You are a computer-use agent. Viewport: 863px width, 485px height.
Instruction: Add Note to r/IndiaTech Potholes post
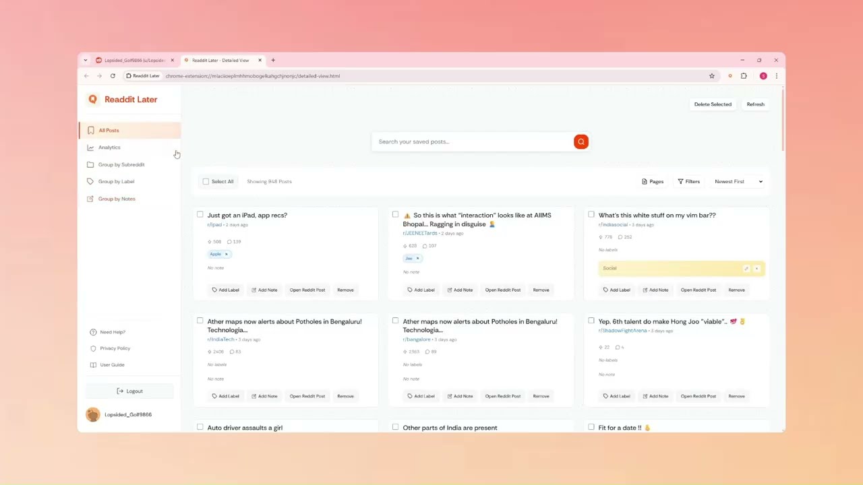tap(264, 396)
